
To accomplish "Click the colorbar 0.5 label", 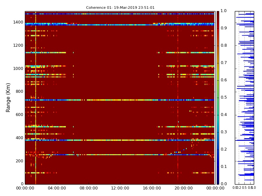I will coord(224,97).
